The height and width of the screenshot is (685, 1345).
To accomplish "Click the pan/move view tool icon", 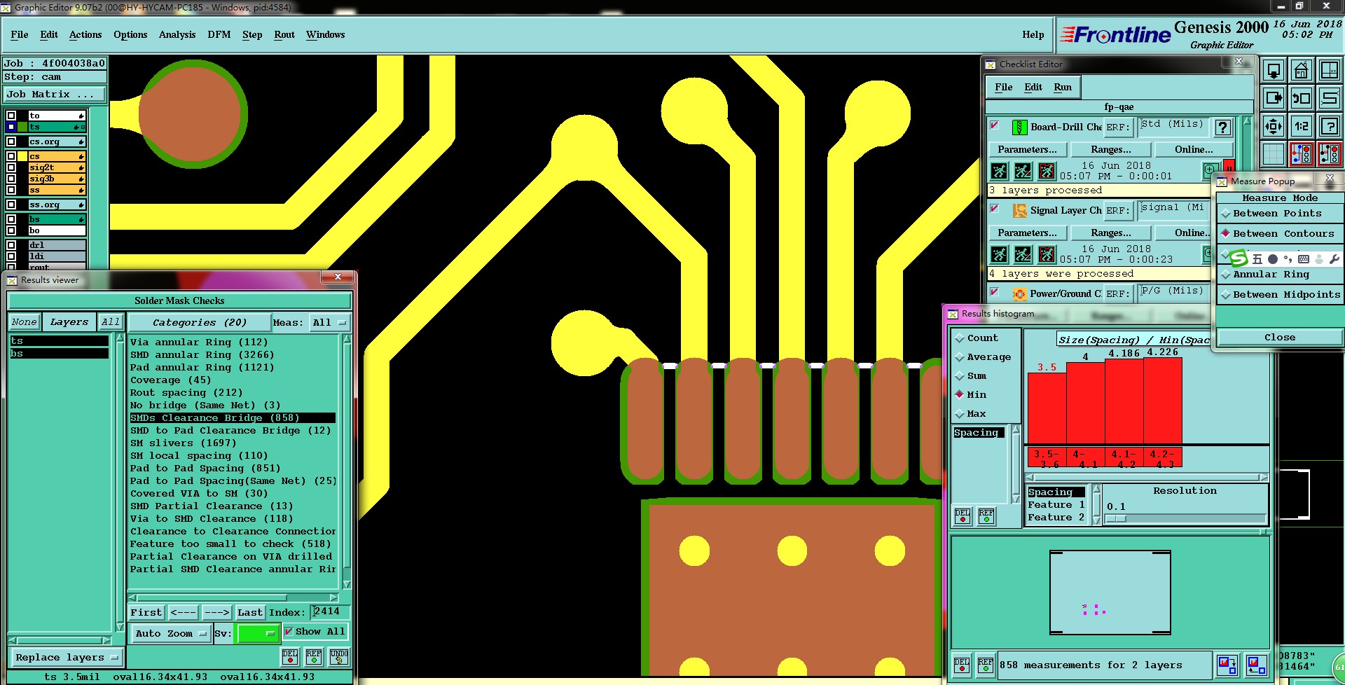I will click(1273, 126).
